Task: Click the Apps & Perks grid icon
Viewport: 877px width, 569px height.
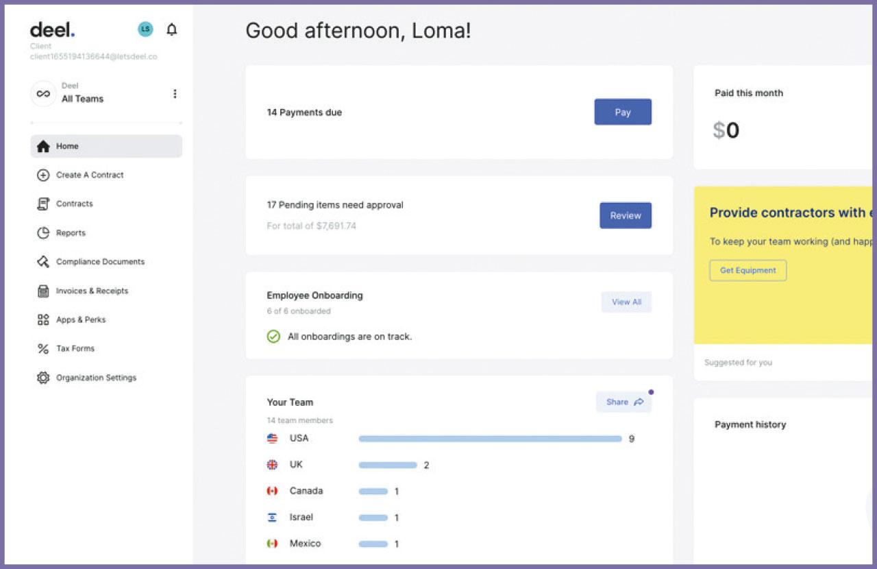Action: click(43, 319)
